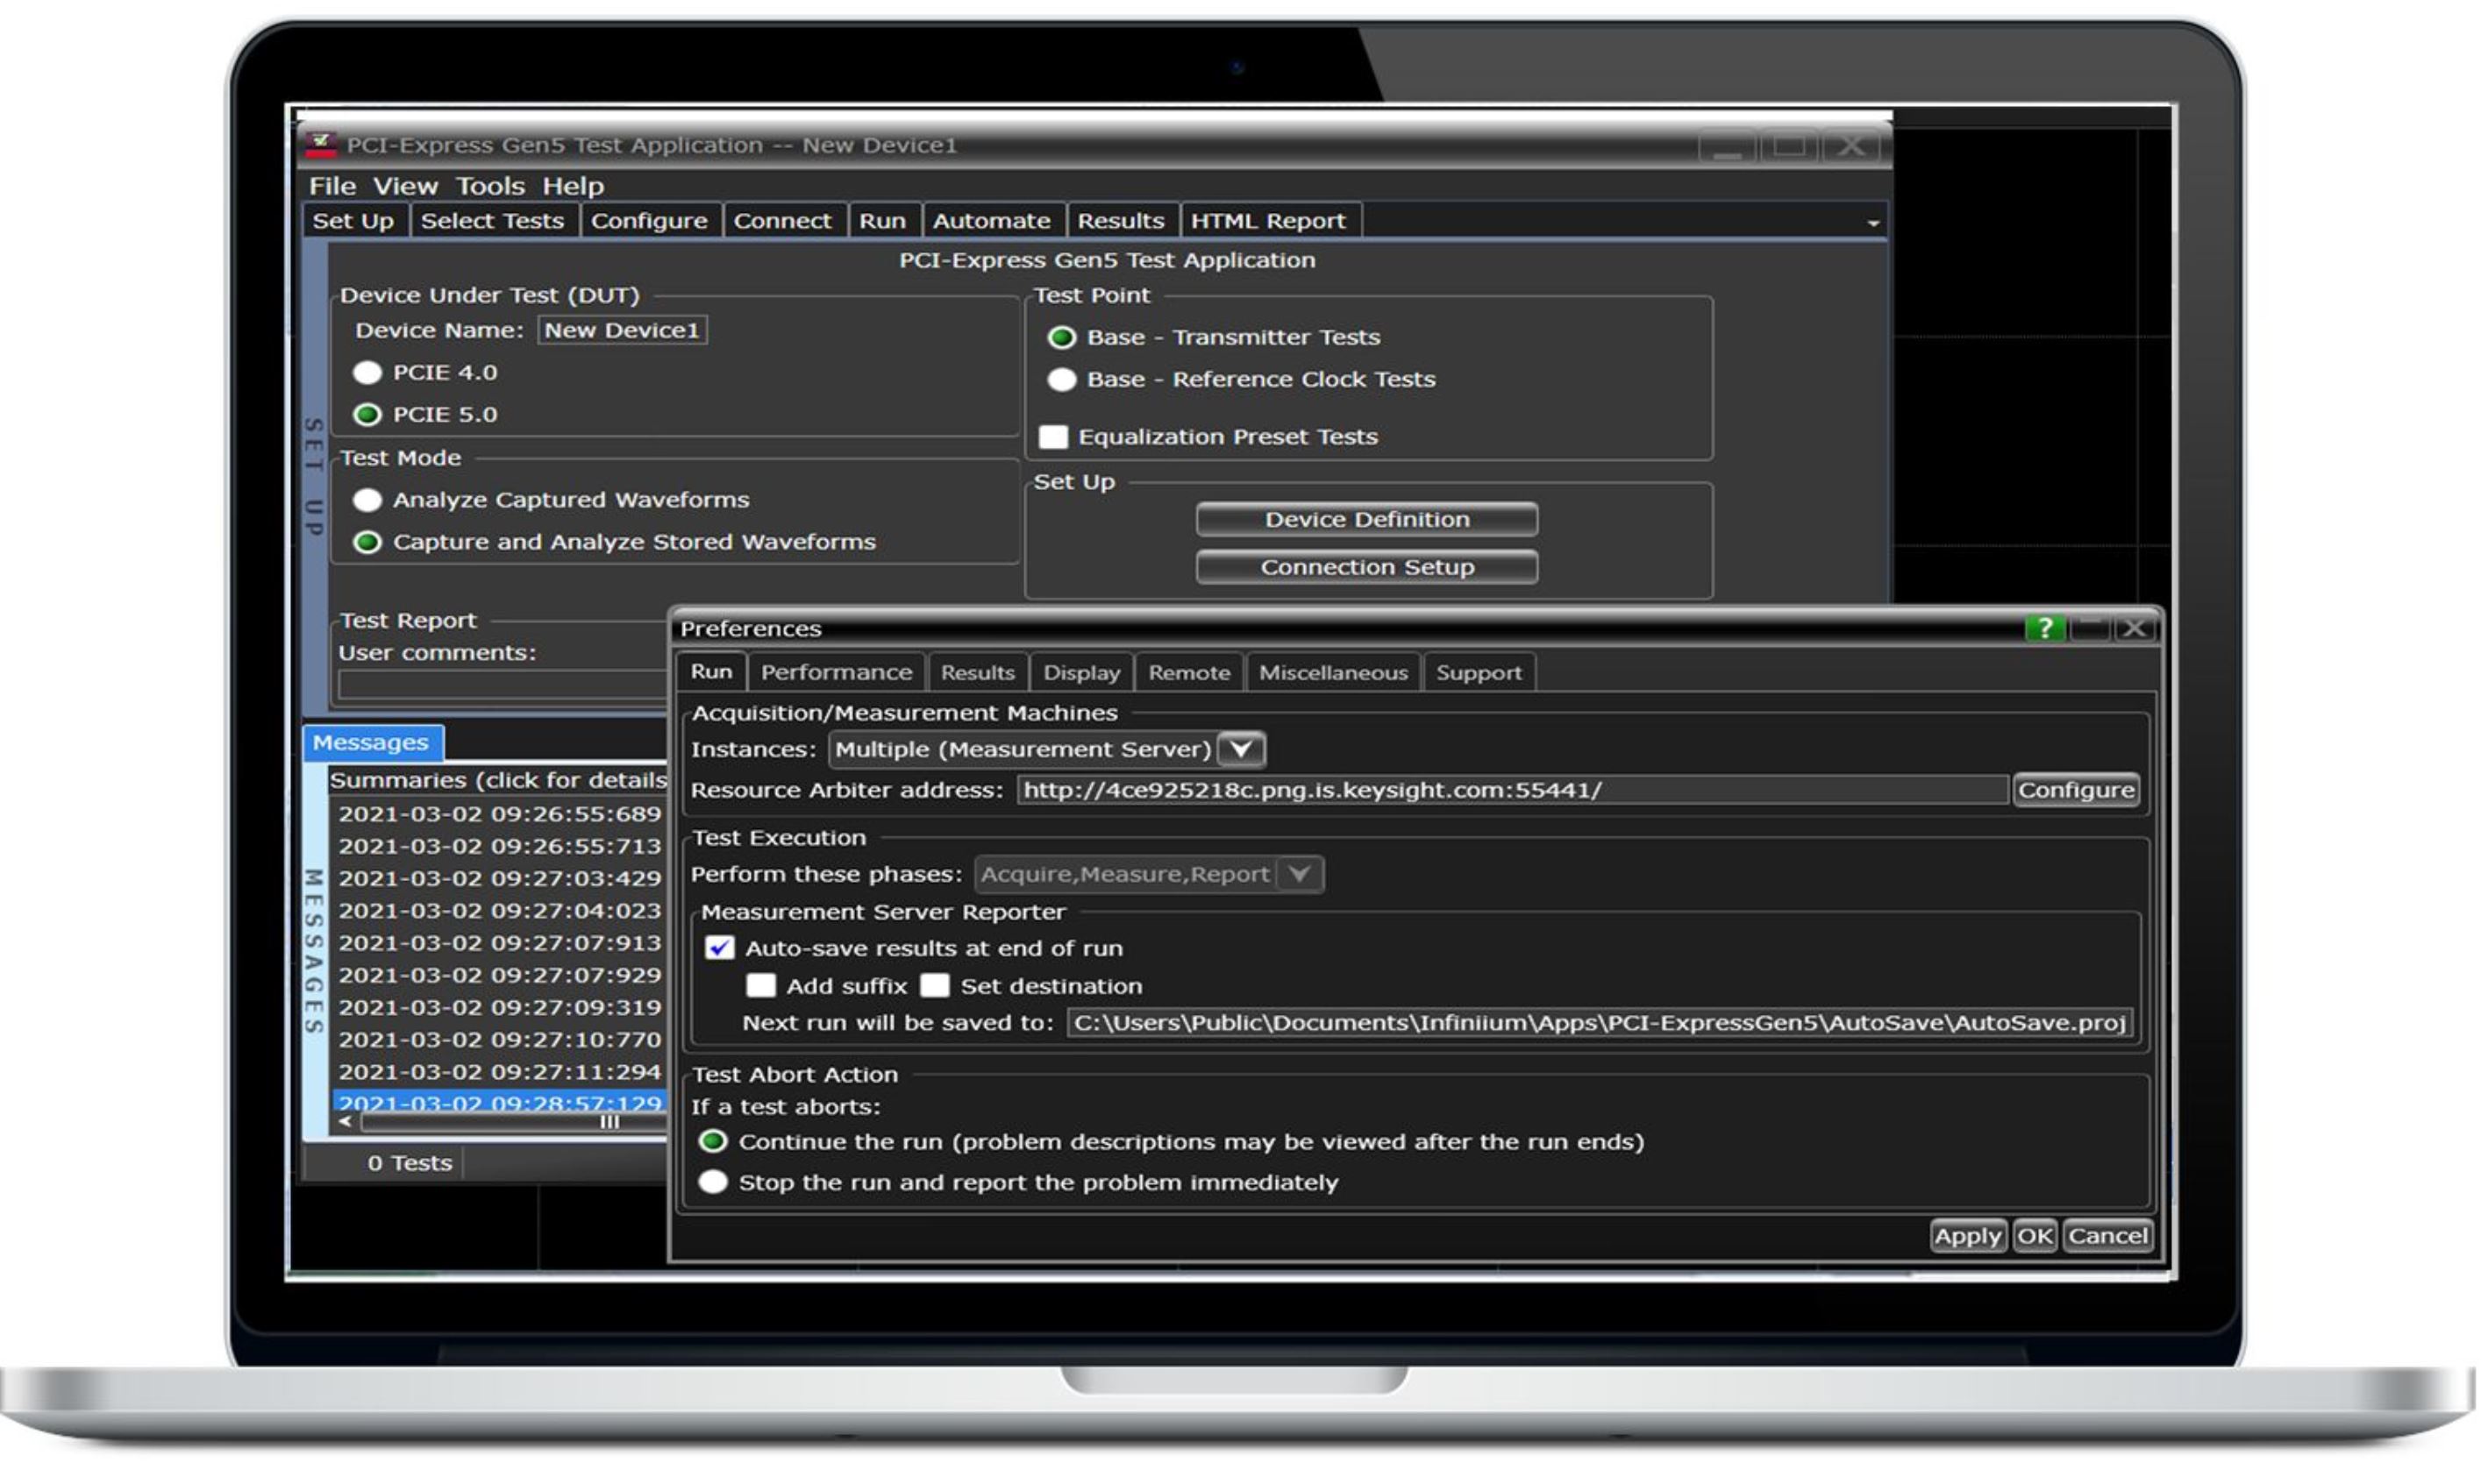Close the Preferences dialog with X
The image size is (2488, 1484).
(2134, 628)
